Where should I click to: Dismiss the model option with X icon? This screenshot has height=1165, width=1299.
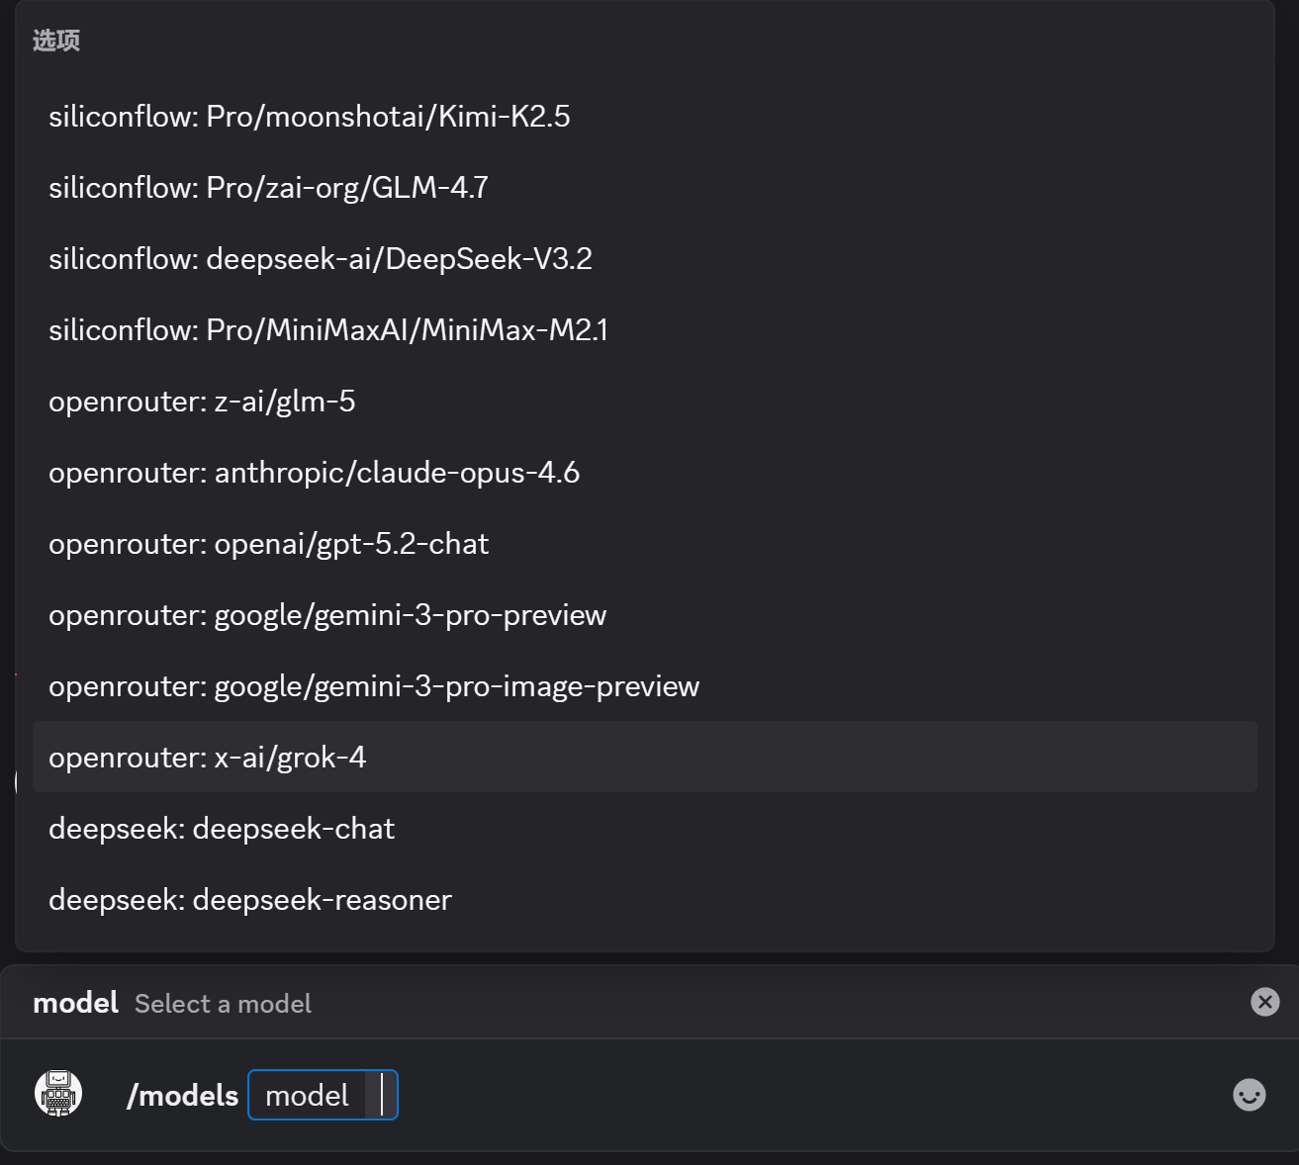pyautogui.click(x=1264, y=1002)
